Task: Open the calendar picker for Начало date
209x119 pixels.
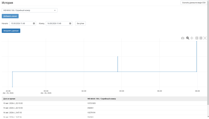Action: pos(34,23)
